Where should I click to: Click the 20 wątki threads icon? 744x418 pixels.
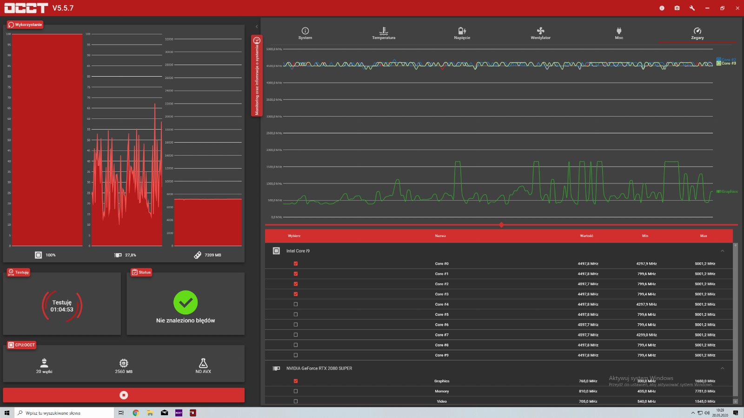tap(44, 363)
